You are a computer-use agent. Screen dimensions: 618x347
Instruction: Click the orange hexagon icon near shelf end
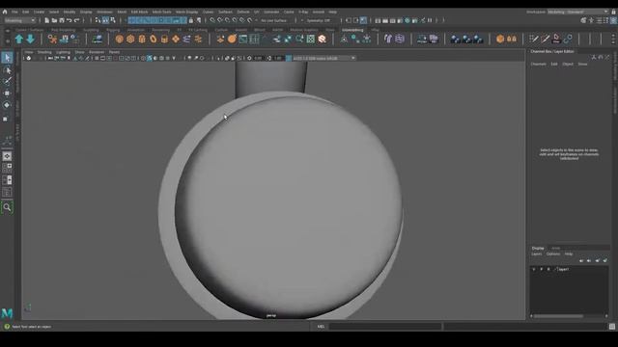(500, 39)
